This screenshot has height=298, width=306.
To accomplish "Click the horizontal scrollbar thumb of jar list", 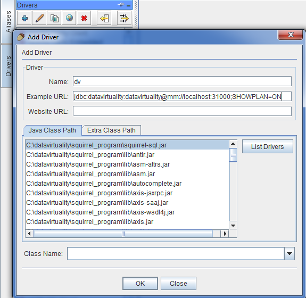I will click(123, 234).
